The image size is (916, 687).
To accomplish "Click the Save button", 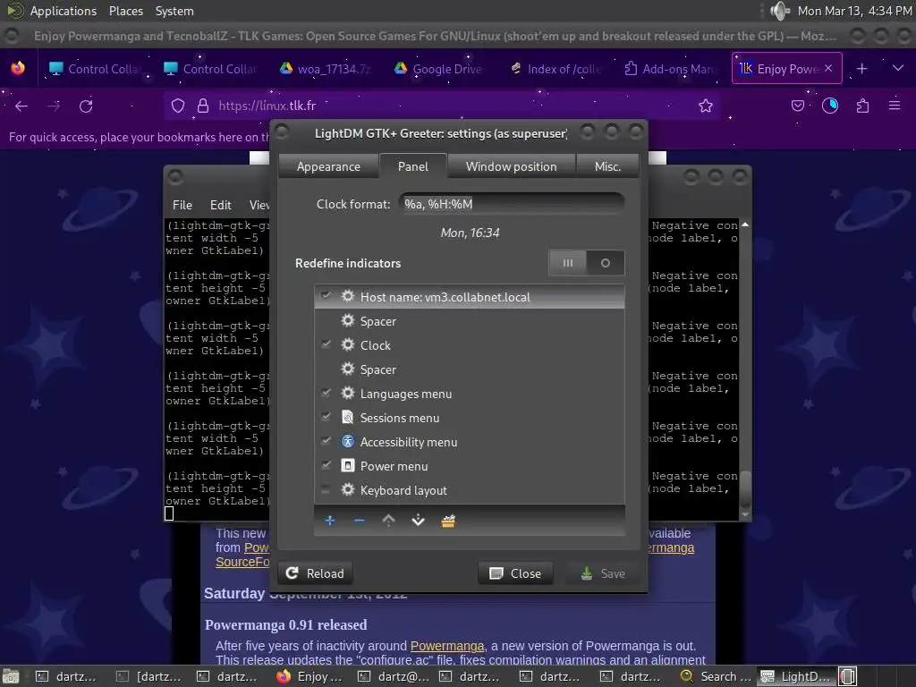I will coord(603,573).
